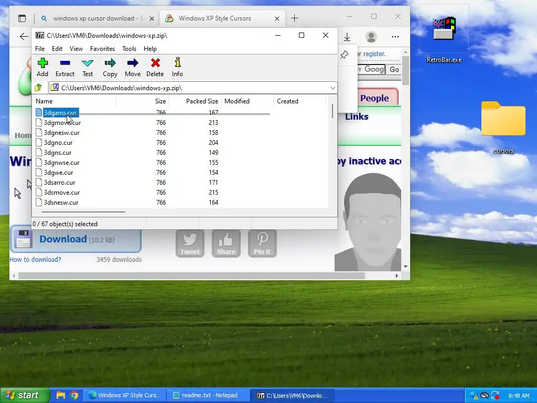Click the 7-Zip window title icon
Screen dimensions: 537x403
click(40, 35)
